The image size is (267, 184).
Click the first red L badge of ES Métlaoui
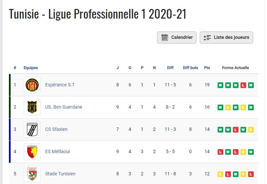(220, 152)
